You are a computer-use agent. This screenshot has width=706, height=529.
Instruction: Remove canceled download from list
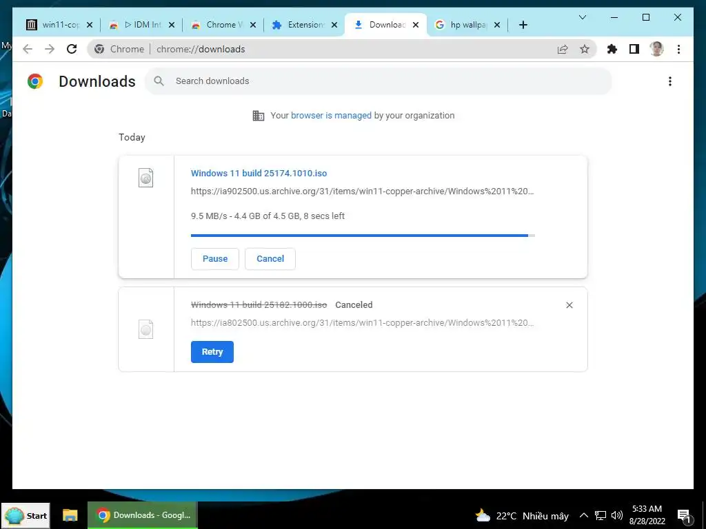pyautogui.click(x=569, y=305)
